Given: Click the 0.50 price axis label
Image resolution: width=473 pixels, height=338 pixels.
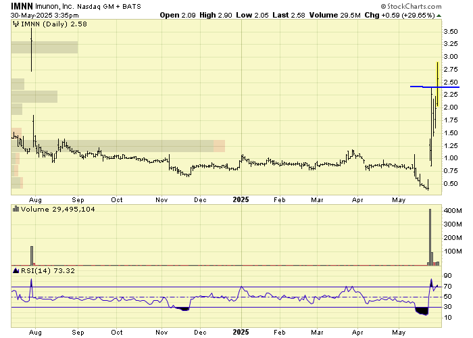Looking at the screenshot, I should (x=451, y=183).
